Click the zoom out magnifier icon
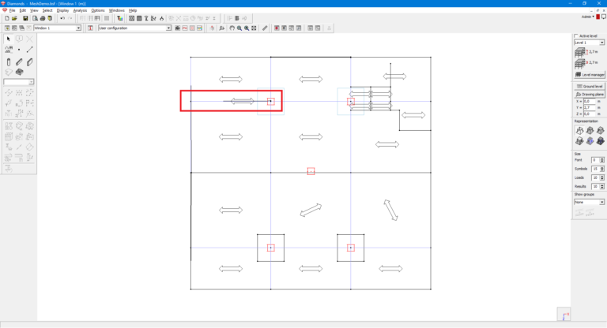The height and width of the screenshot is (328, 607). click(x=239, y=28)
